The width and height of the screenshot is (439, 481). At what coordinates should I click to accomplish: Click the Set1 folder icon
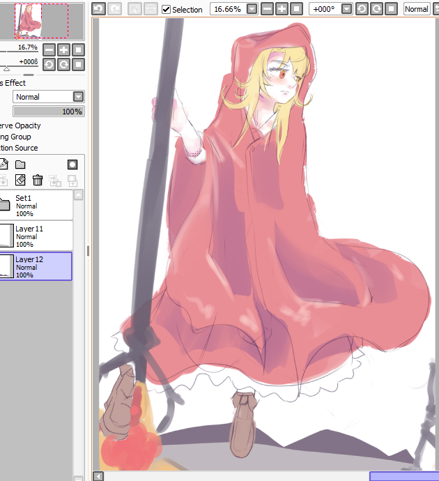[x=5, y=204]
